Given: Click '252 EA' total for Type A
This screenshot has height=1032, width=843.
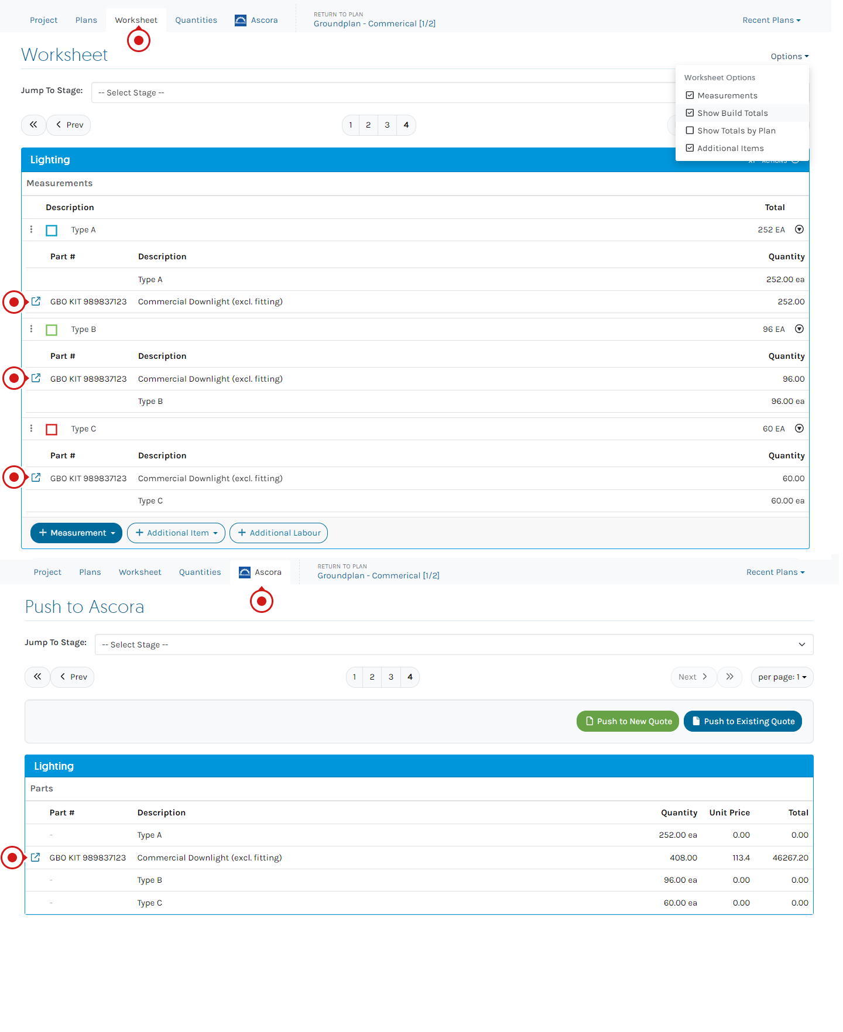Looking at the screenshot, I should 771,230.
